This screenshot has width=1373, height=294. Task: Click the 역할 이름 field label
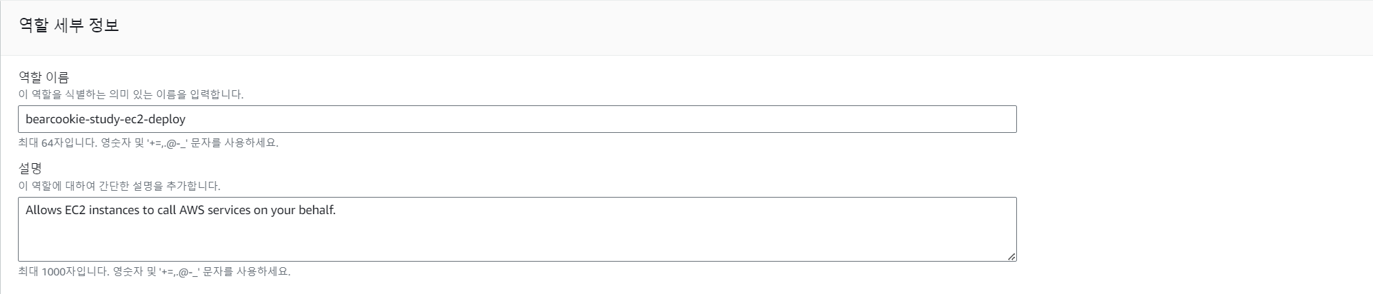(44, 77)
